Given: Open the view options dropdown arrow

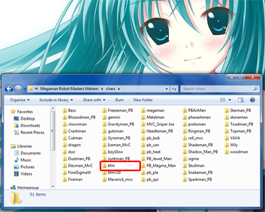Looking at the screenshot, I should point(229,100).
